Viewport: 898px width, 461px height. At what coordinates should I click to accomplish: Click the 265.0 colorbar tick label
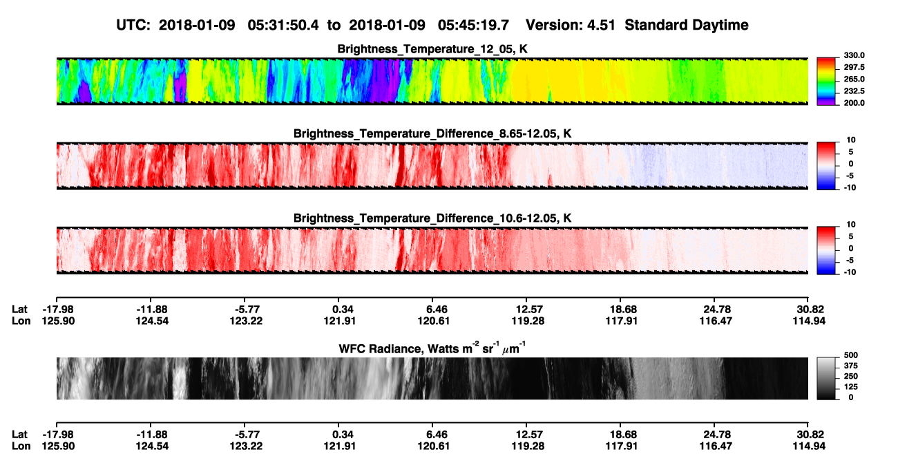854,79
